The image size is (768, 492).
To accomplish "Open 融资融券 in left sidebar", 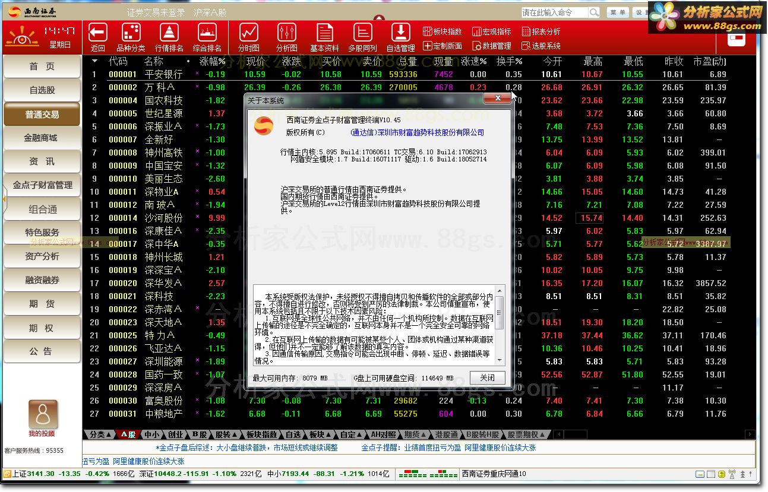I will (x=42, y=280).
